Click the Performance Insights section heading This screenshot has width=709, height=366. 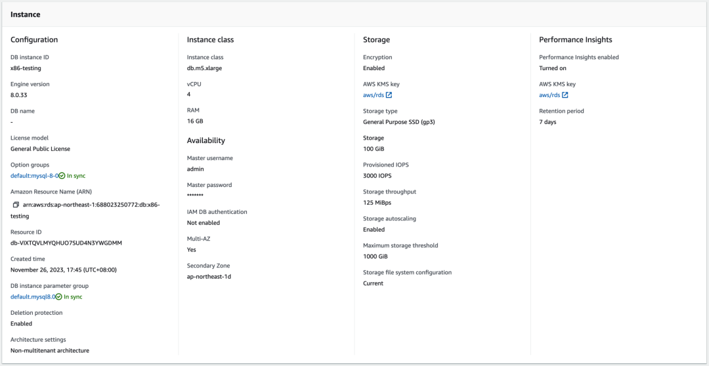click(x=575, y=40)
